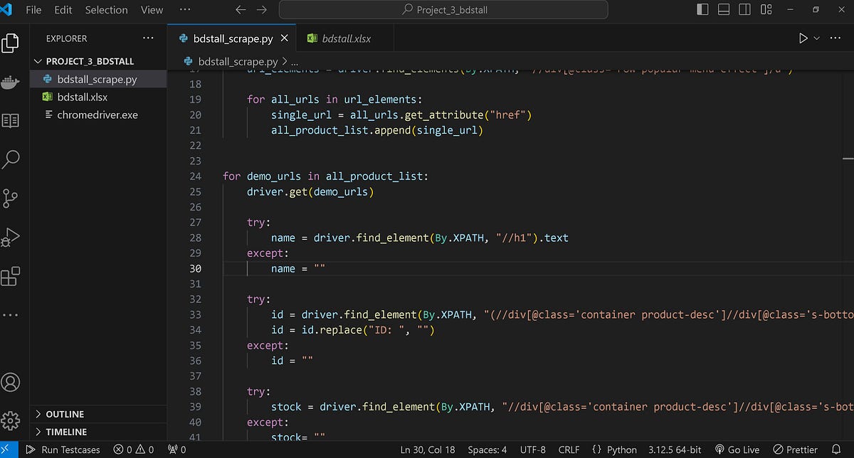The image size is (854, 458).
Task: Click the Docker extension icon
Action: pyautogui.click(x=11, y=82)
